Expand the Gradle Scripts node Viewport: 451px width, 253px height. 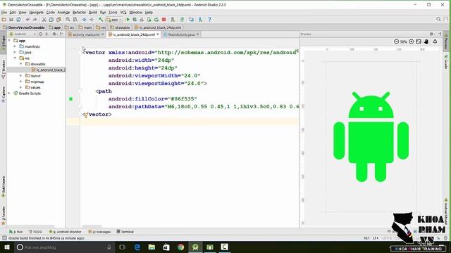pos(9,93)
